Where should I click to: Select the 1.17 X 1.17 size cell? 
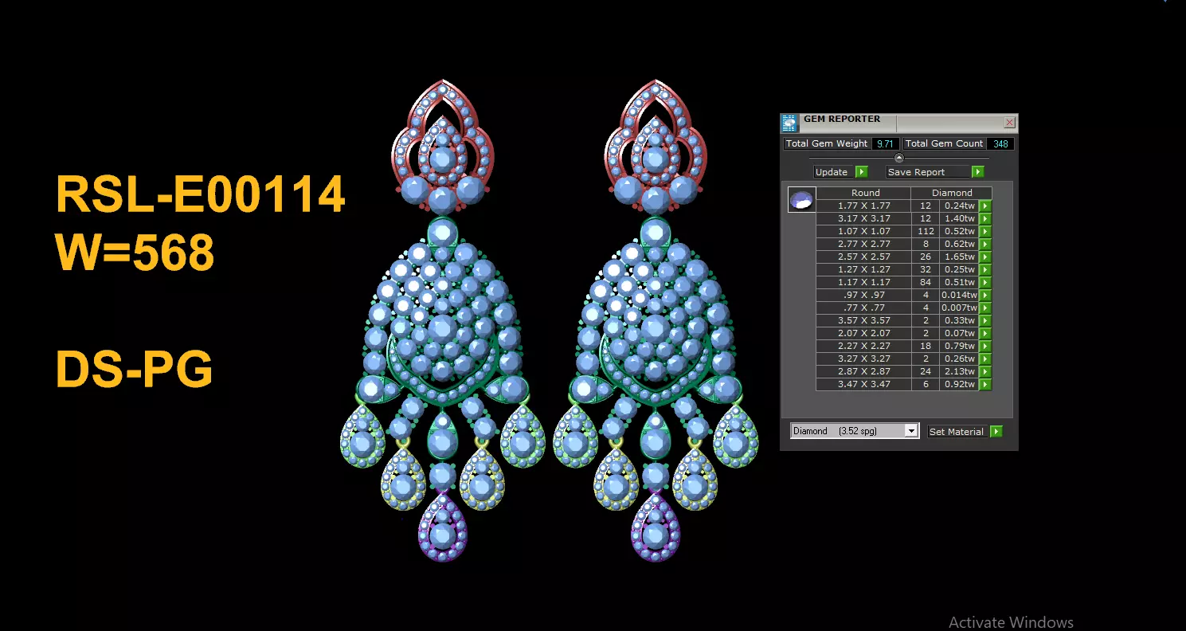[864, 282]
